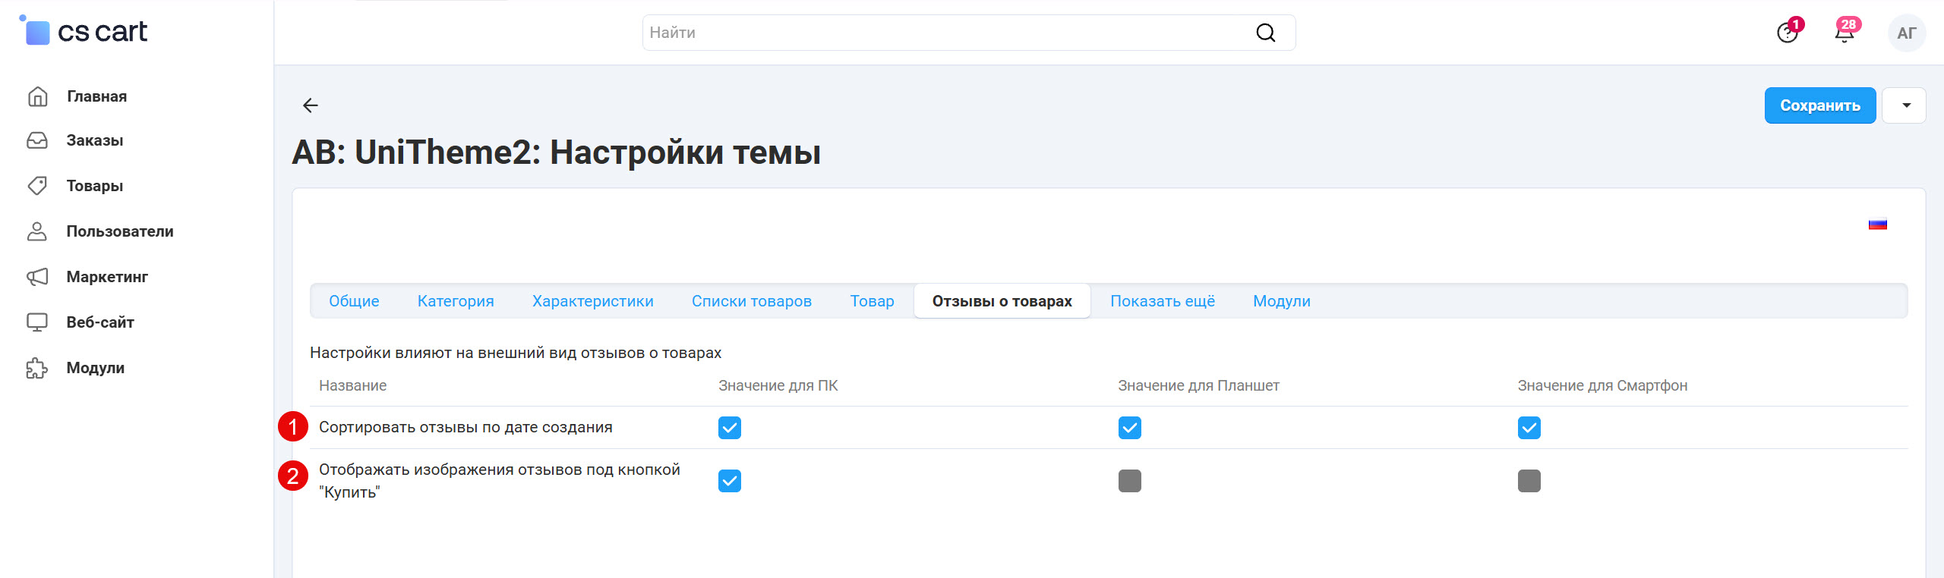Switch to the Товар tab

[873, 301]
